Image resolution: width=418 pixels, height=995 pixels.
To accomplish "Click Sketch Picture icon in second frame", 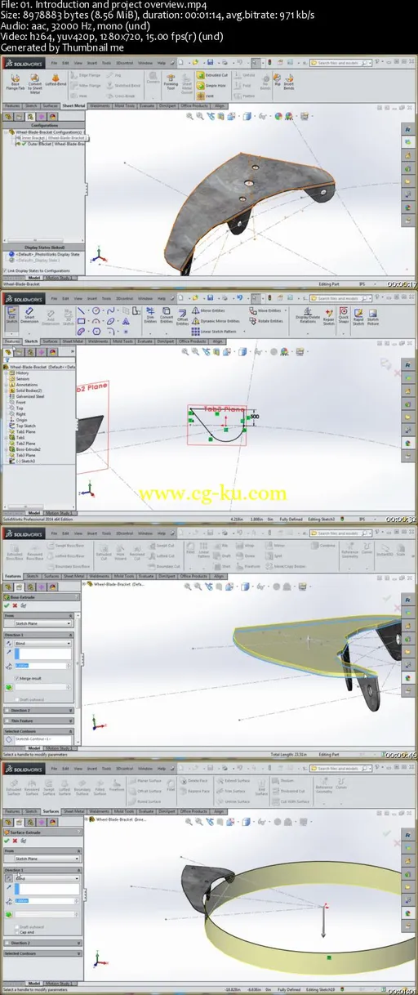I will click(373, 316).
